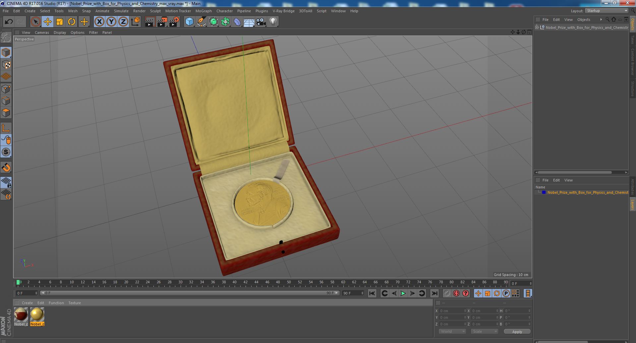Screen dimensions: 636x343
Task: Add a Light object
Action: [273, 22]
